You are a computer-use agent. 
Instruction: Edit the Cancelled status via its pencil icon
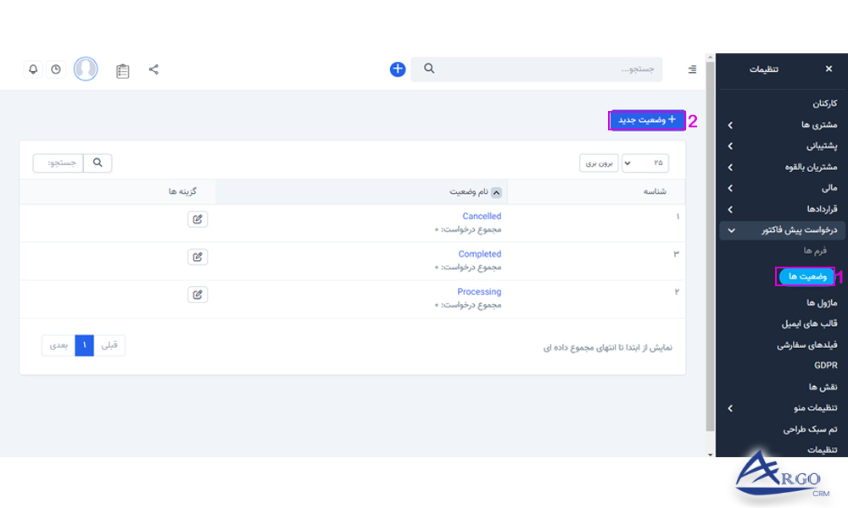click(x=197, y=218)
